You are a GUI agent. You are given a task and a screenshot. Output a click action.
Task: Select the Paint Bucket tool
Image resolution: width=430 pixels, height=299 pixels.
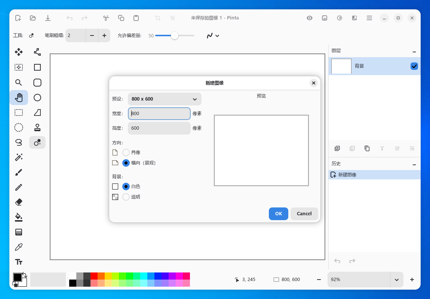pos(19,217)
